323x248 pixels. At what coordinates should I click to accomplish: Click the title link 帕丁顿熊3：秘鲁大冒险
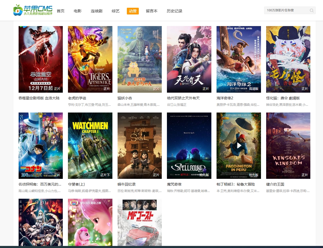236,184
